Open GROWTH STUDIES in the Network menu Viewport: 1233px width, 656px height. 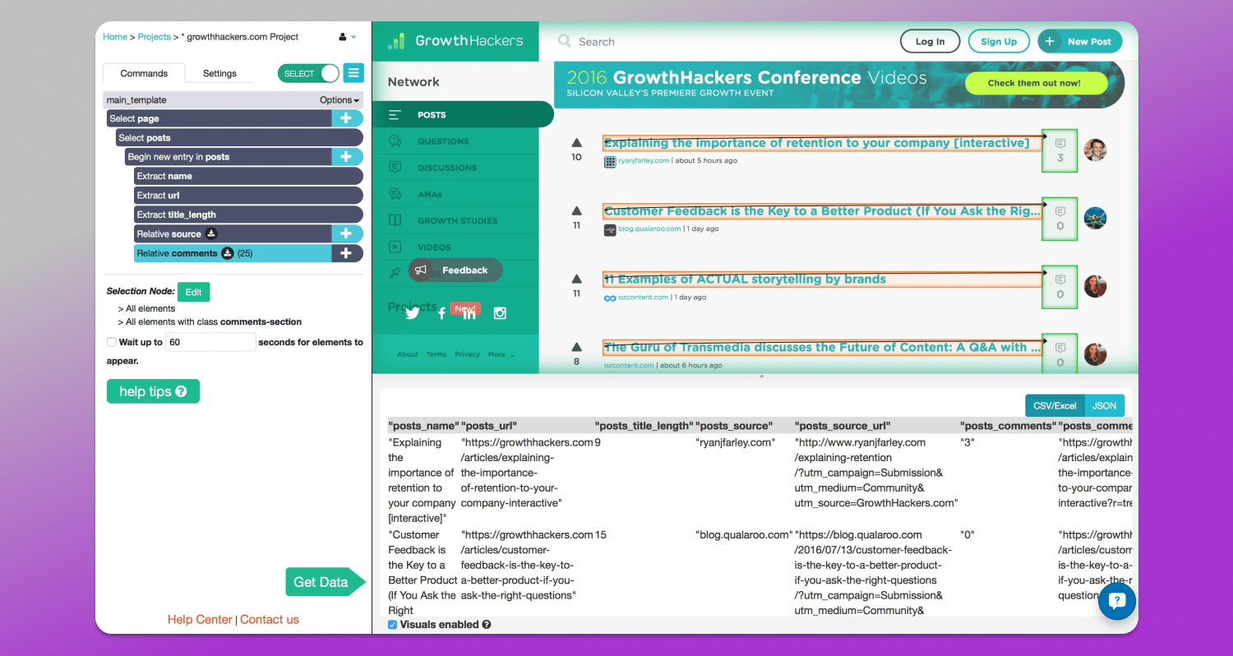(x=455, y=220)
